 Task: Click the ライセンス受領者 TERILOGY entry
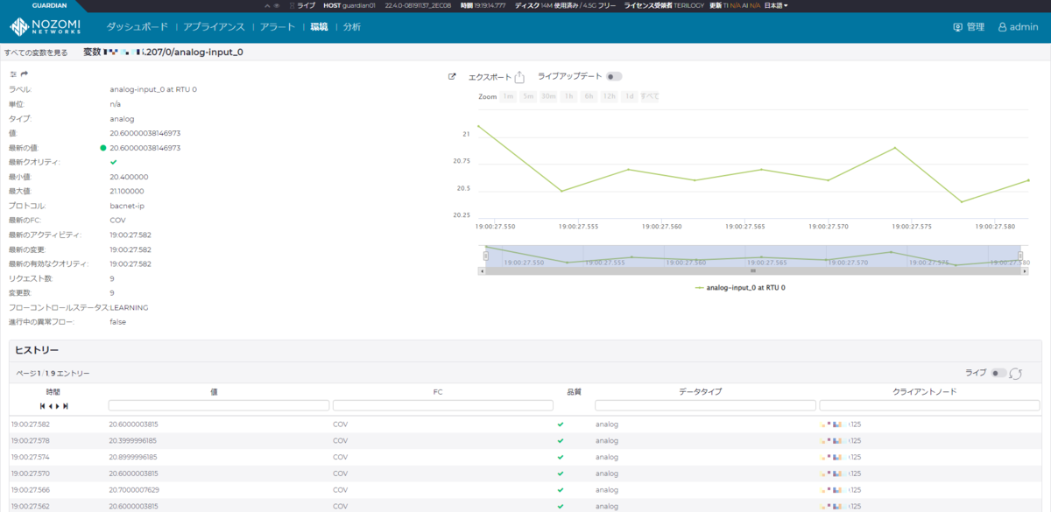point(664,5)
